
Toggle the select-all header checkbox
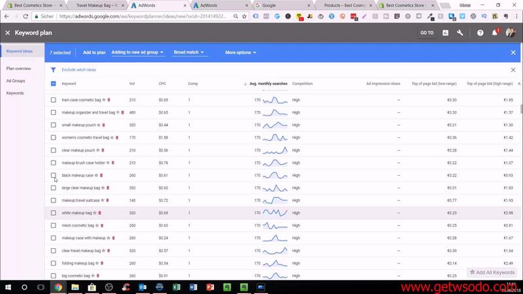(x=54, y=84)
